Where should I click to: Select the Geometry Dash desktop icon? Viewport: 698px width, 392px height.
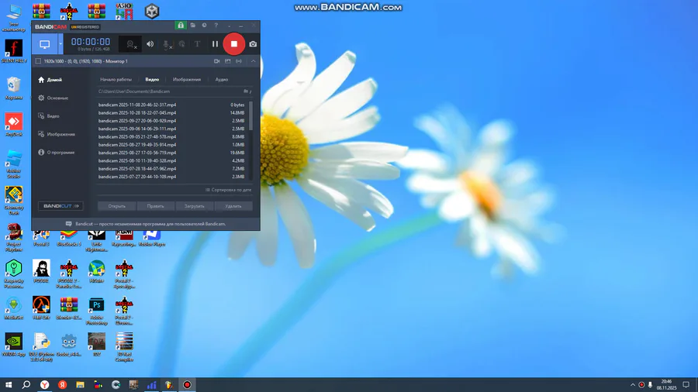(14, 201)
